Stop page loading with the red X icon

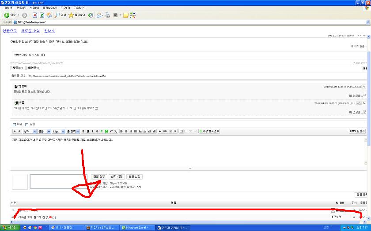(35, 15)
